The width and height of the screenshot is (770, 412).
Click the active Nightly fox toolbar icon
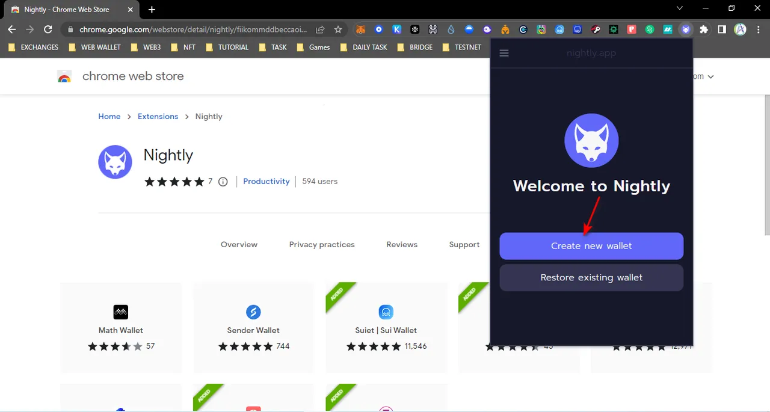686,29
